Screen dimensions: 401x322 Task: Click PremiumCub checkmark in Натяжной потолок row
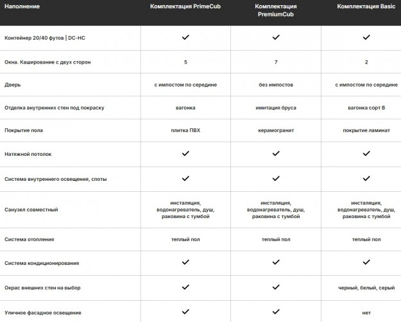[x=276, y=154]
